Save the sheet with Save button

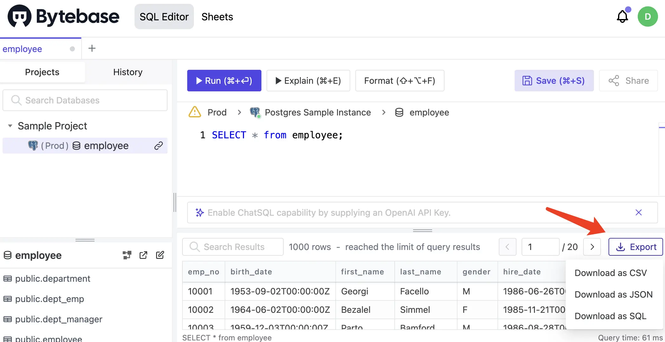(x=554, y=81)
